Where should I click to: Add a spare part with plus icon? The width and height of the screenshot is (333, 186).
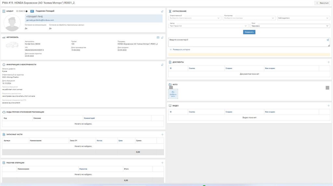point(162,134)
